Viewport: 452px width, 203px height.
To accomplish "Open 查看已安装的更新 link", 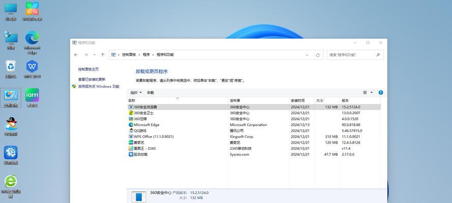I will pos(92,79).
